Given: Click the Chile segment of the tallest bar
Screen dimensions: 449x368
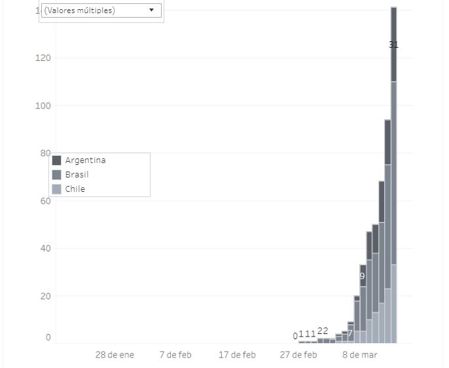Looking at the screenshot, I should (x=394, y=303).
